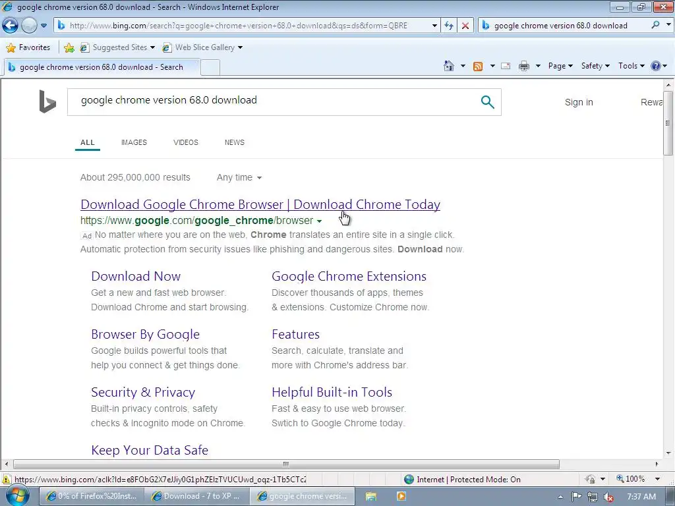Open the Page menu

(x=560, y=66)
